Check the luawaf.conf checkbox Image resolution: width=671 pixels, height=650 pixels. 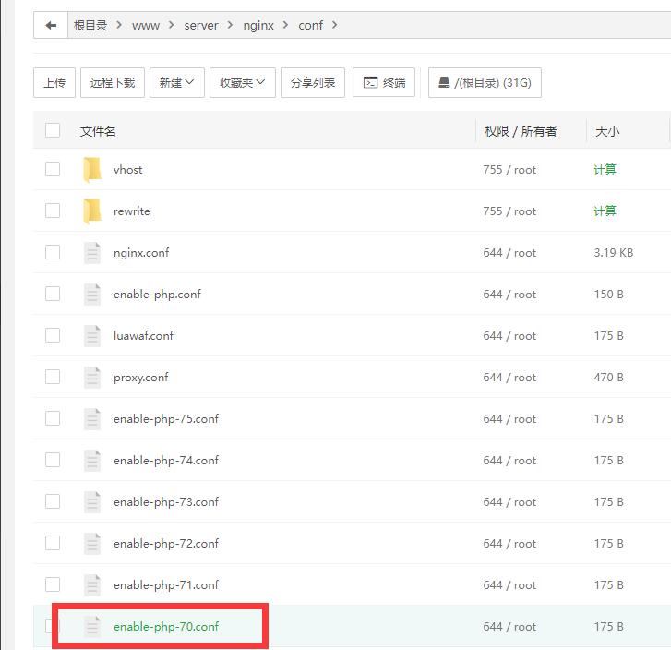pos(53,335)
